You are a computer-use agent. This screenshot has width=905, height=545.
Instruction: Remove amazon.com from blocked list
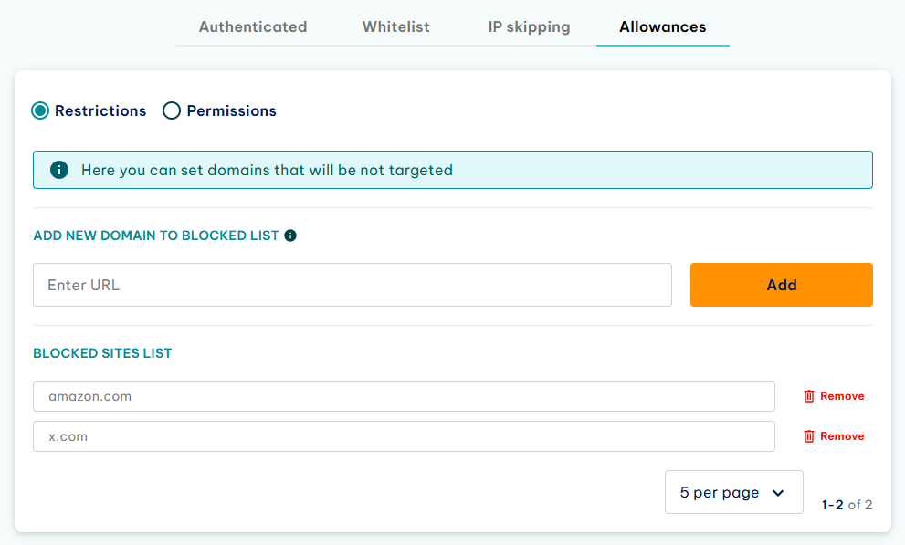[x=834, y=396]
